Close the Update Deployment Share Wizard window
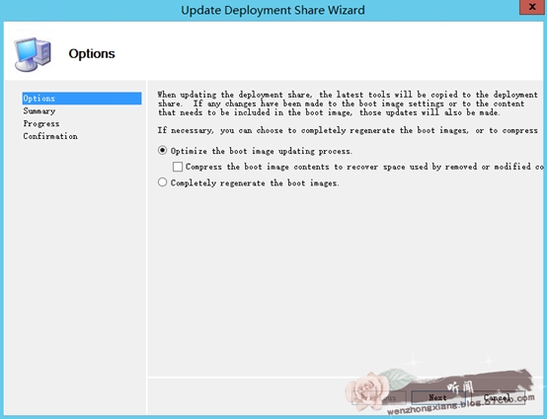Image resolution: width=547 pixels, height=419 pixels. tap(532, 7)
